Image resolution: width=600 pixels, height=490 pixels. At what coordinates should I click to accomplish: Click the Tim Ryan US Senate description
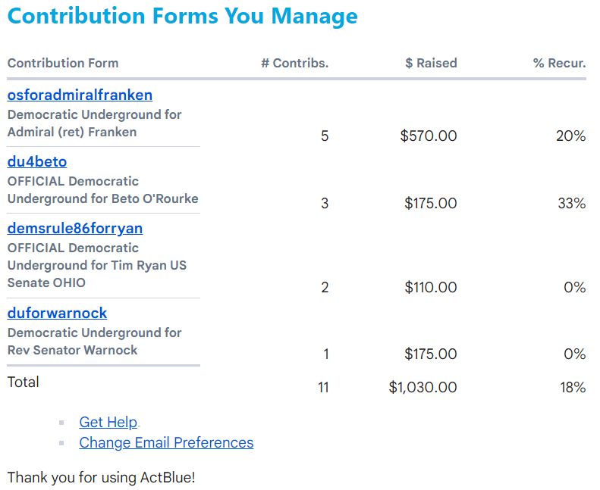pos(96,266)
